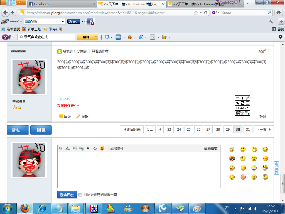The image size is (285, 214).
Task: Click the Xfire wrench settings icon
Action: (x=271, y=21)
